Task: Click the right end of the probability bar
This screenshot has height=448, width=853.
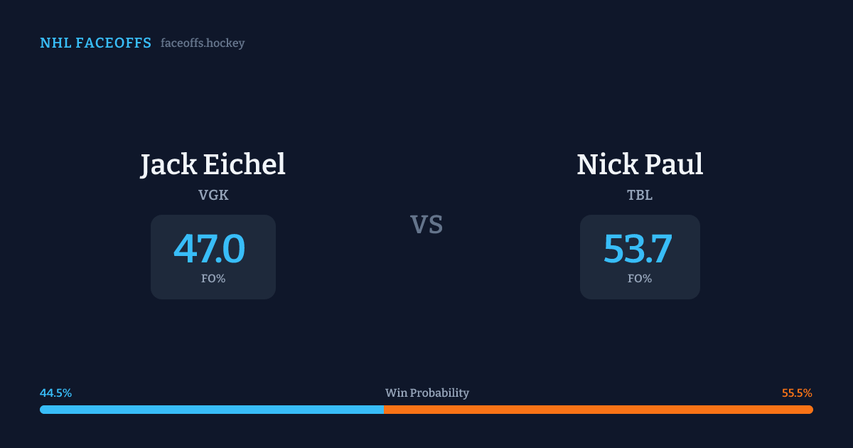Action: point(810,410)
